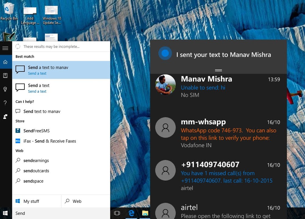Click the Windows Start button
The image size is (305, 219).
click(x=5, y=213)
